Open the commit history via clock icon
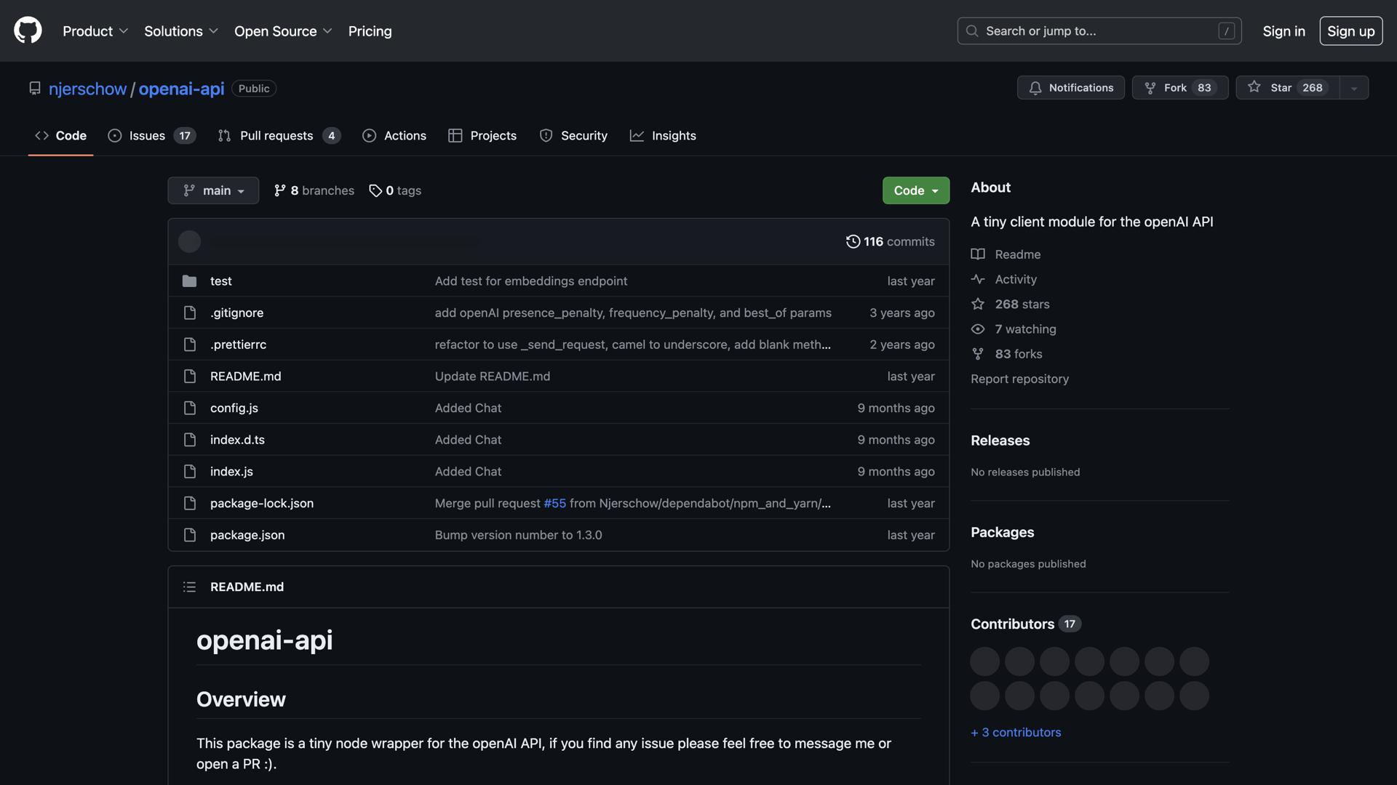Viewport: 1397px width, 785px height. coord(853,241)
